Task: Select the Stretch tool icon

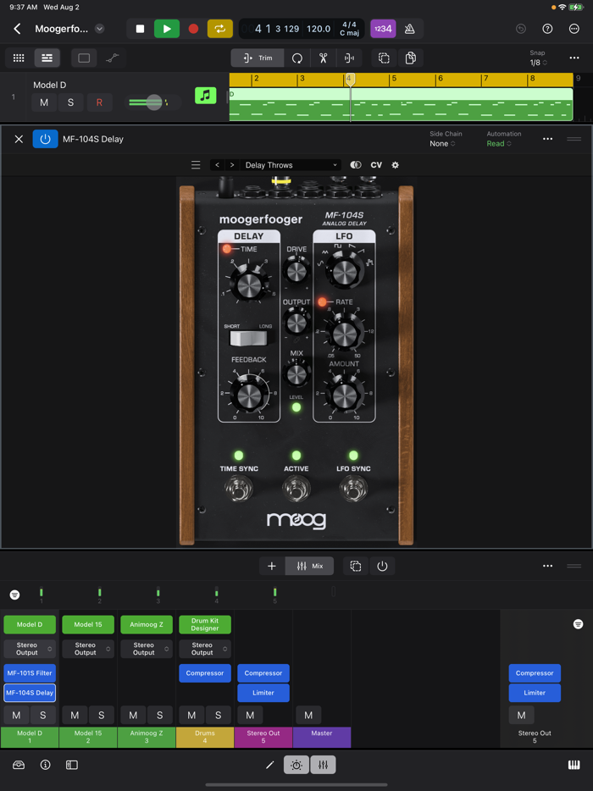Action: (x=349, y=58)
